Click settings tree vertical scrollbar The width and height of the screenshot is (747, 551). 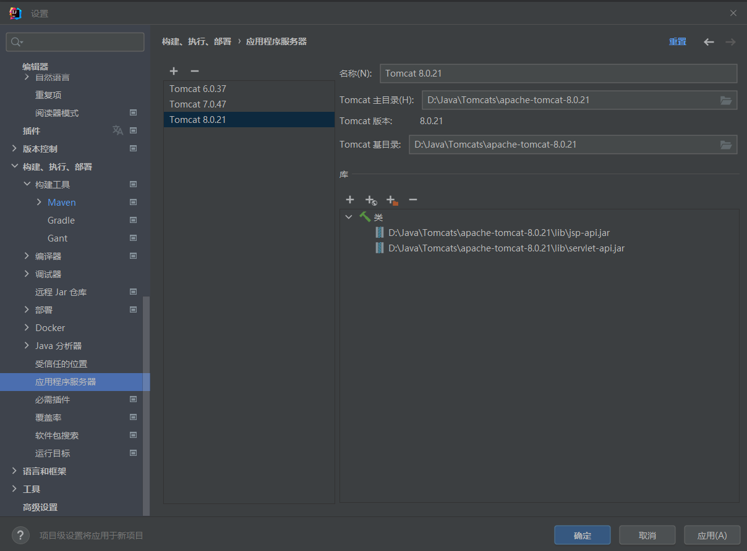click(147, 405)
